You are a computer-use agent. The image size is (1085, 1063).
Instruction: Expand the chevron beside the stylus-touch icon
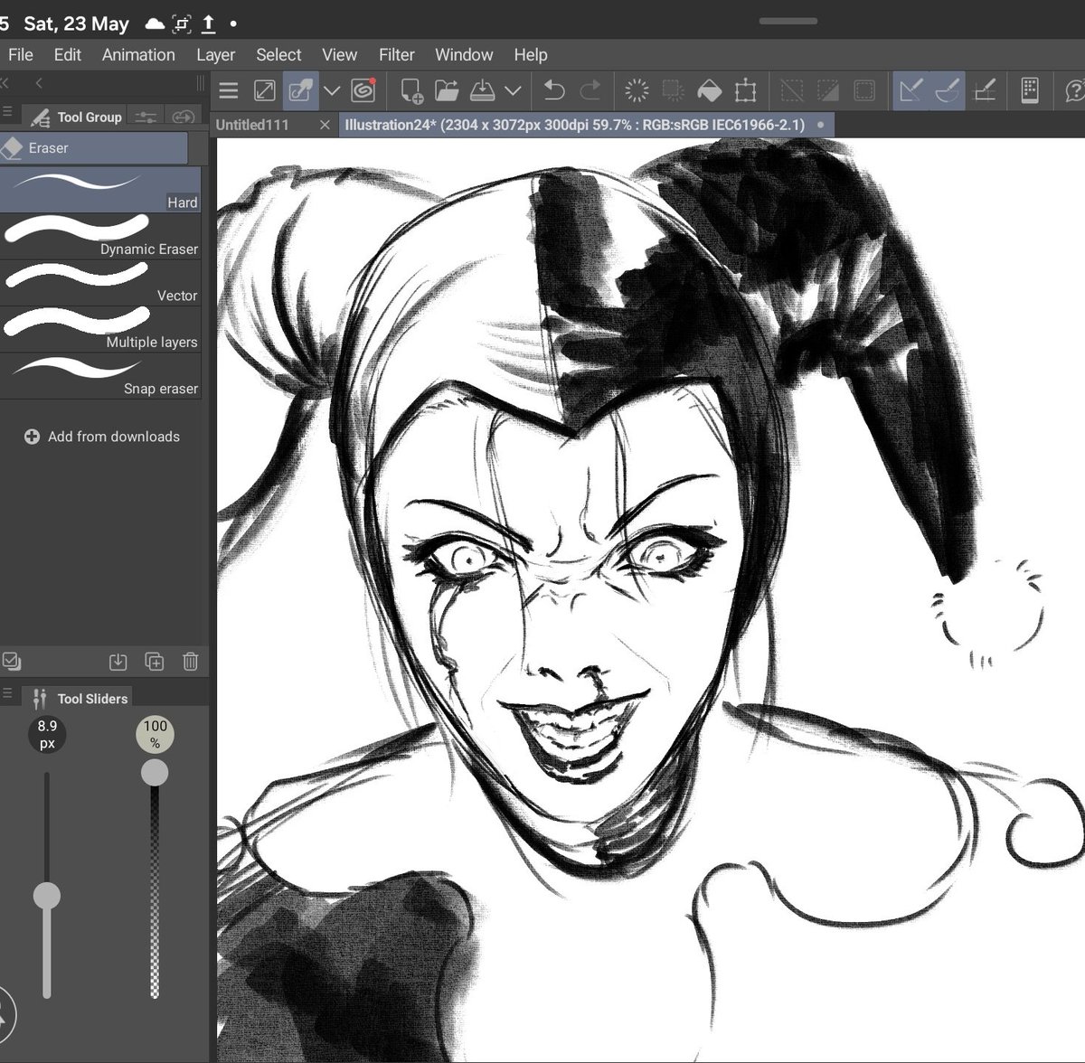click(332, 90)
